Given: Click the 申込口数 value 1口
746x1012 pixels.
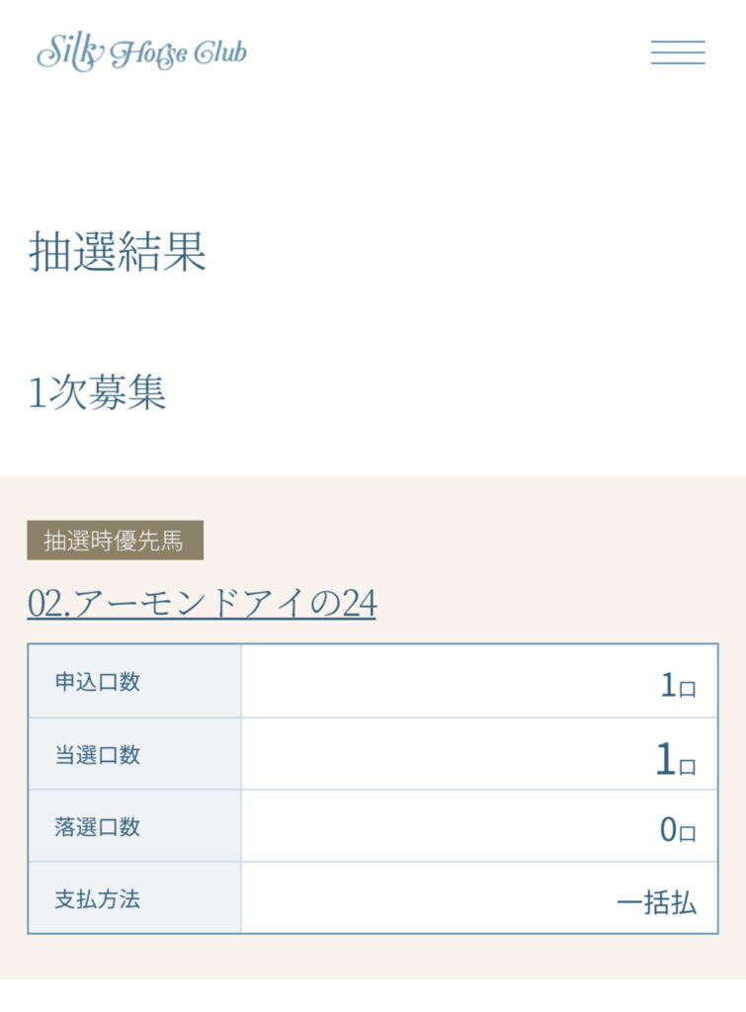Looking at the screenshot, I should pos(678,685).
